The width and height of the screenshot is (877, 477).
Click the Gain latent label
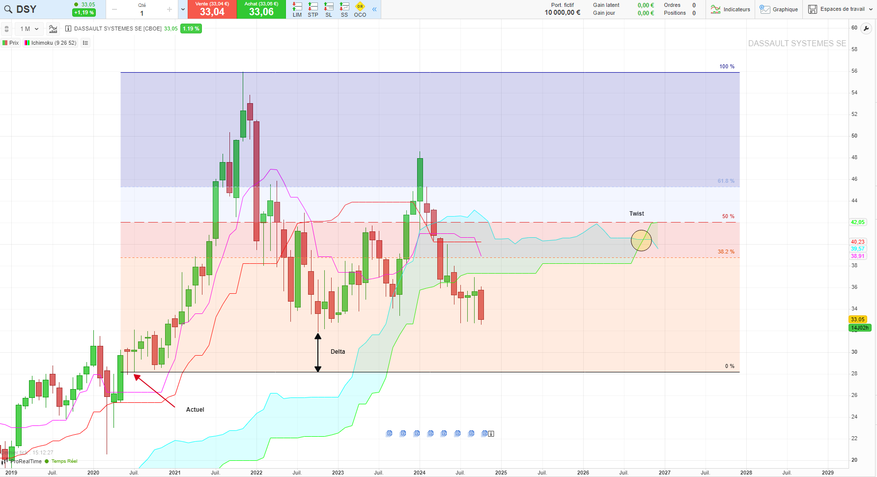[x=606, y=5]
